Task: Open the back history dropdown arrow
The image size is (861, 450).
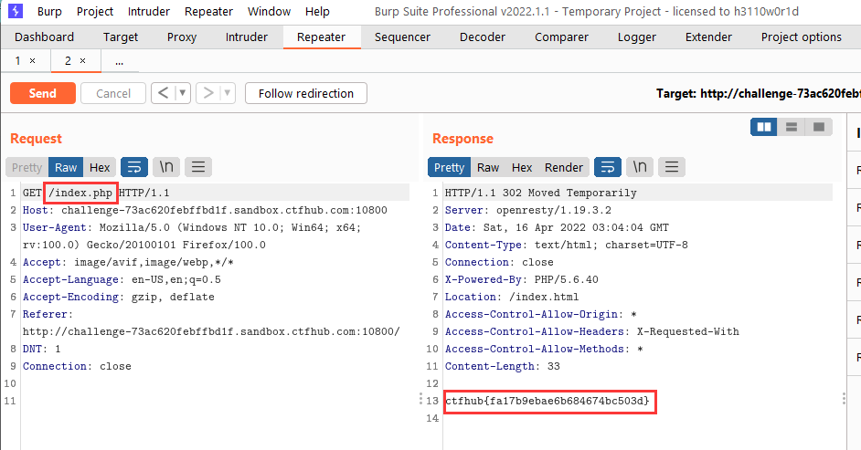Action: (184, 93)
